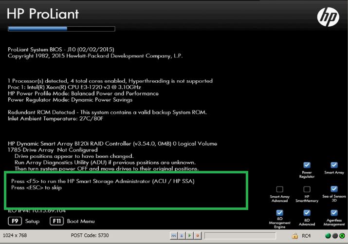
Task: Toggle the Agentless Management checkbox
Action: [334, 213]
